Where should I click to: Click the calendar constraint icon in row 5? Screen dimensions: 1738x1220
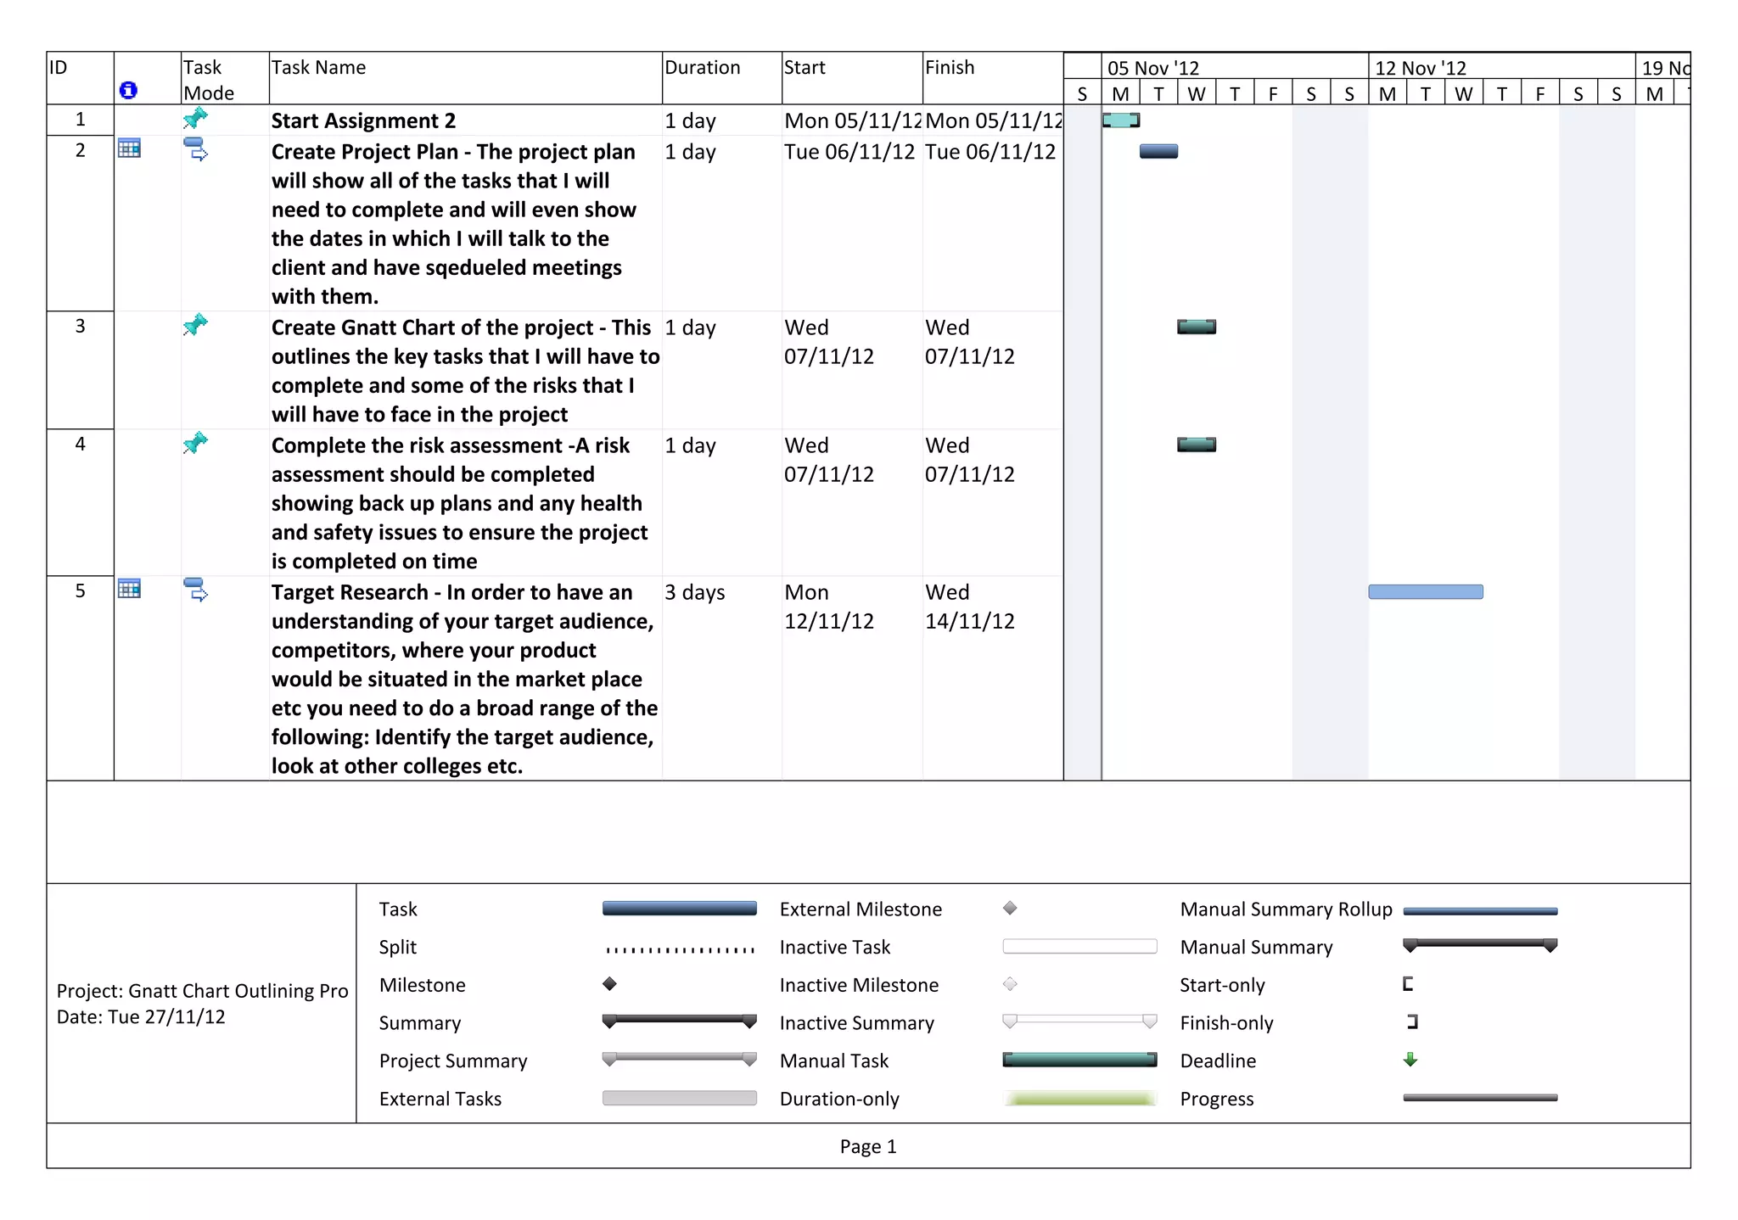pyautogui.click(x=129, y=589)
